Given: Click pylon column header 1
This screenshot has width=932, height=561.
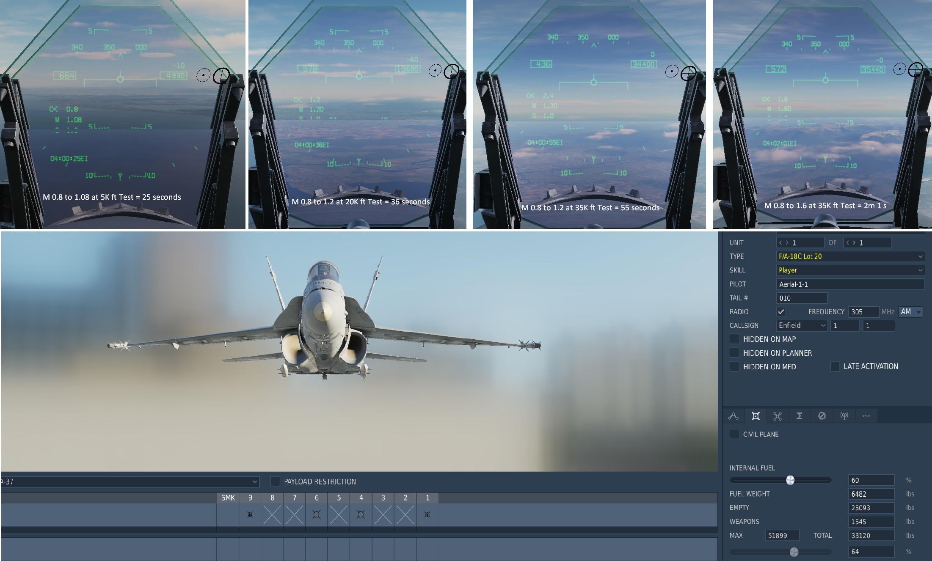Looking at the screenshot, I should pos(427,498).
